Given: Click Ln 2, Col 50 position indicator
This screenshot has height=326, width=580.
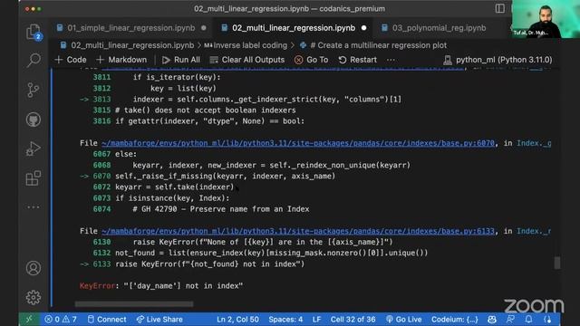Looking at the screenshot, I should (x=237, y=320).
